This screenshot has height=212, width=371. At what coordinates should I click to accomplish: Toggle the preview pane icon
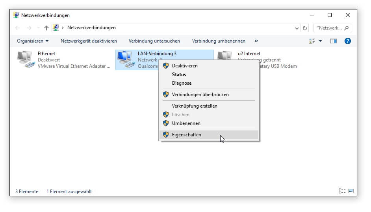pos(334,41)
